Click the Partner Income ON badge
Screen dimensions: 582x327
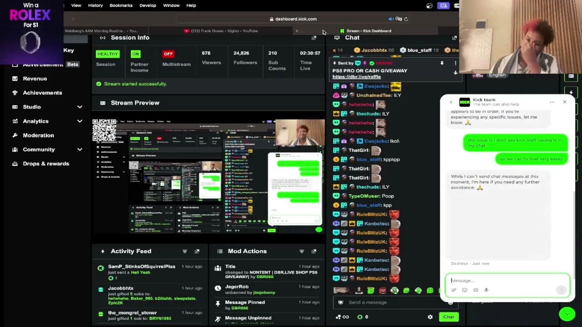[x=135, y=54]
